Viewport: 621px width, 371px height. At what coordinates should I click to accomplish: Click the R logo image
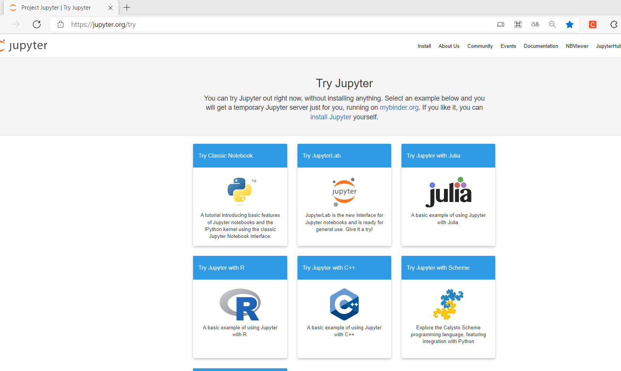(240, 304)
